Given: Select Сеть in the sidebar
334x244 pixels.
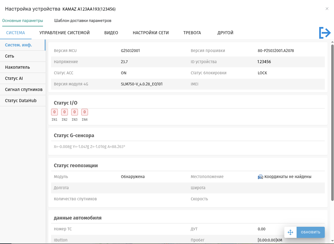Looking at the screenshot, I should click(x=10, y=56).
